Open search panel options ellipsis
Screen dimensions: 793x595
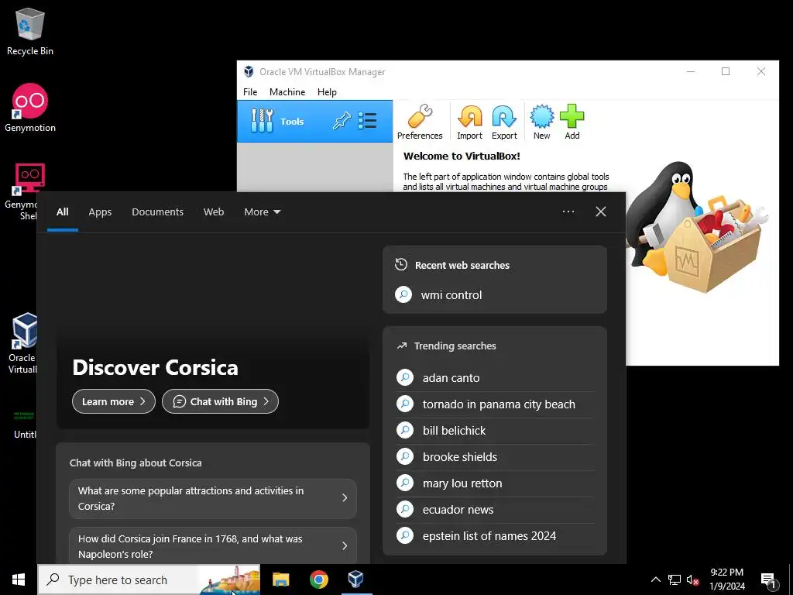pyautogui.click(x=568, y=212)
